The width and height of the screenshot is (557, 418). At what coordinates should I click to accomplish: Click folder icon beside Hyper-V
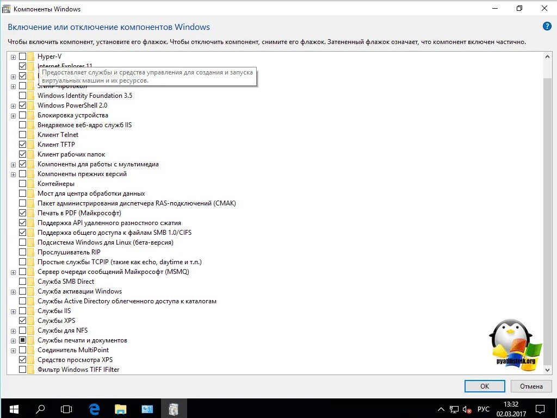[30, 57]
